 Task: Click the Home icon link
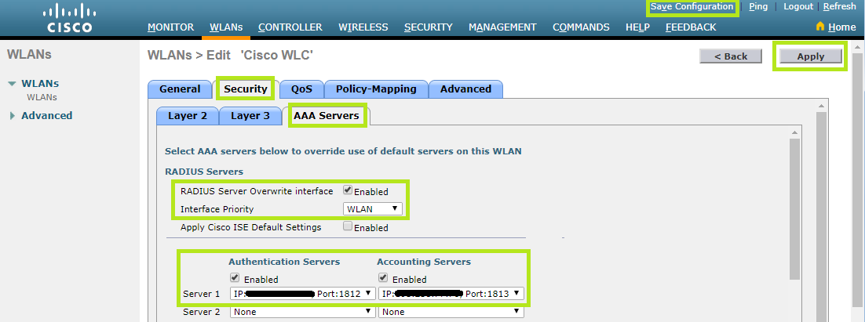click(836, 27)
